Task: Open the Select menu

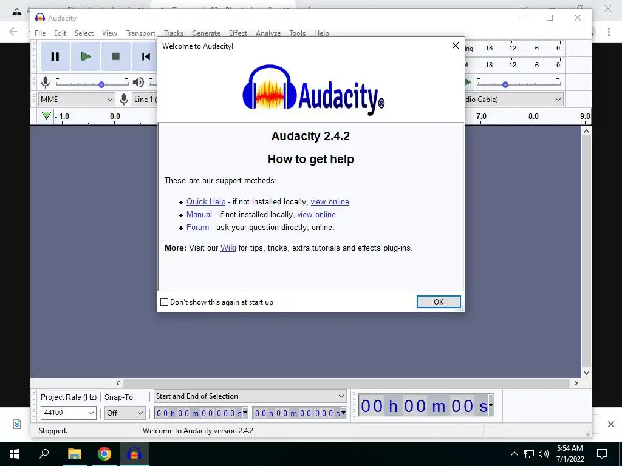Action: pyautogui.click(x=84, y=33)
